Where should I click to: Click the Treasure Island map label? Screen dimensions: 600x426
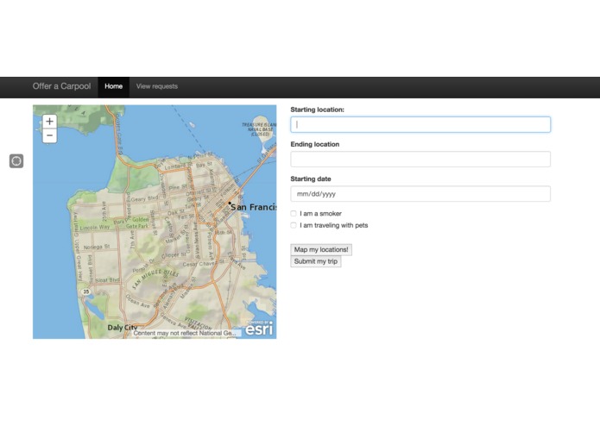point(259,130)
